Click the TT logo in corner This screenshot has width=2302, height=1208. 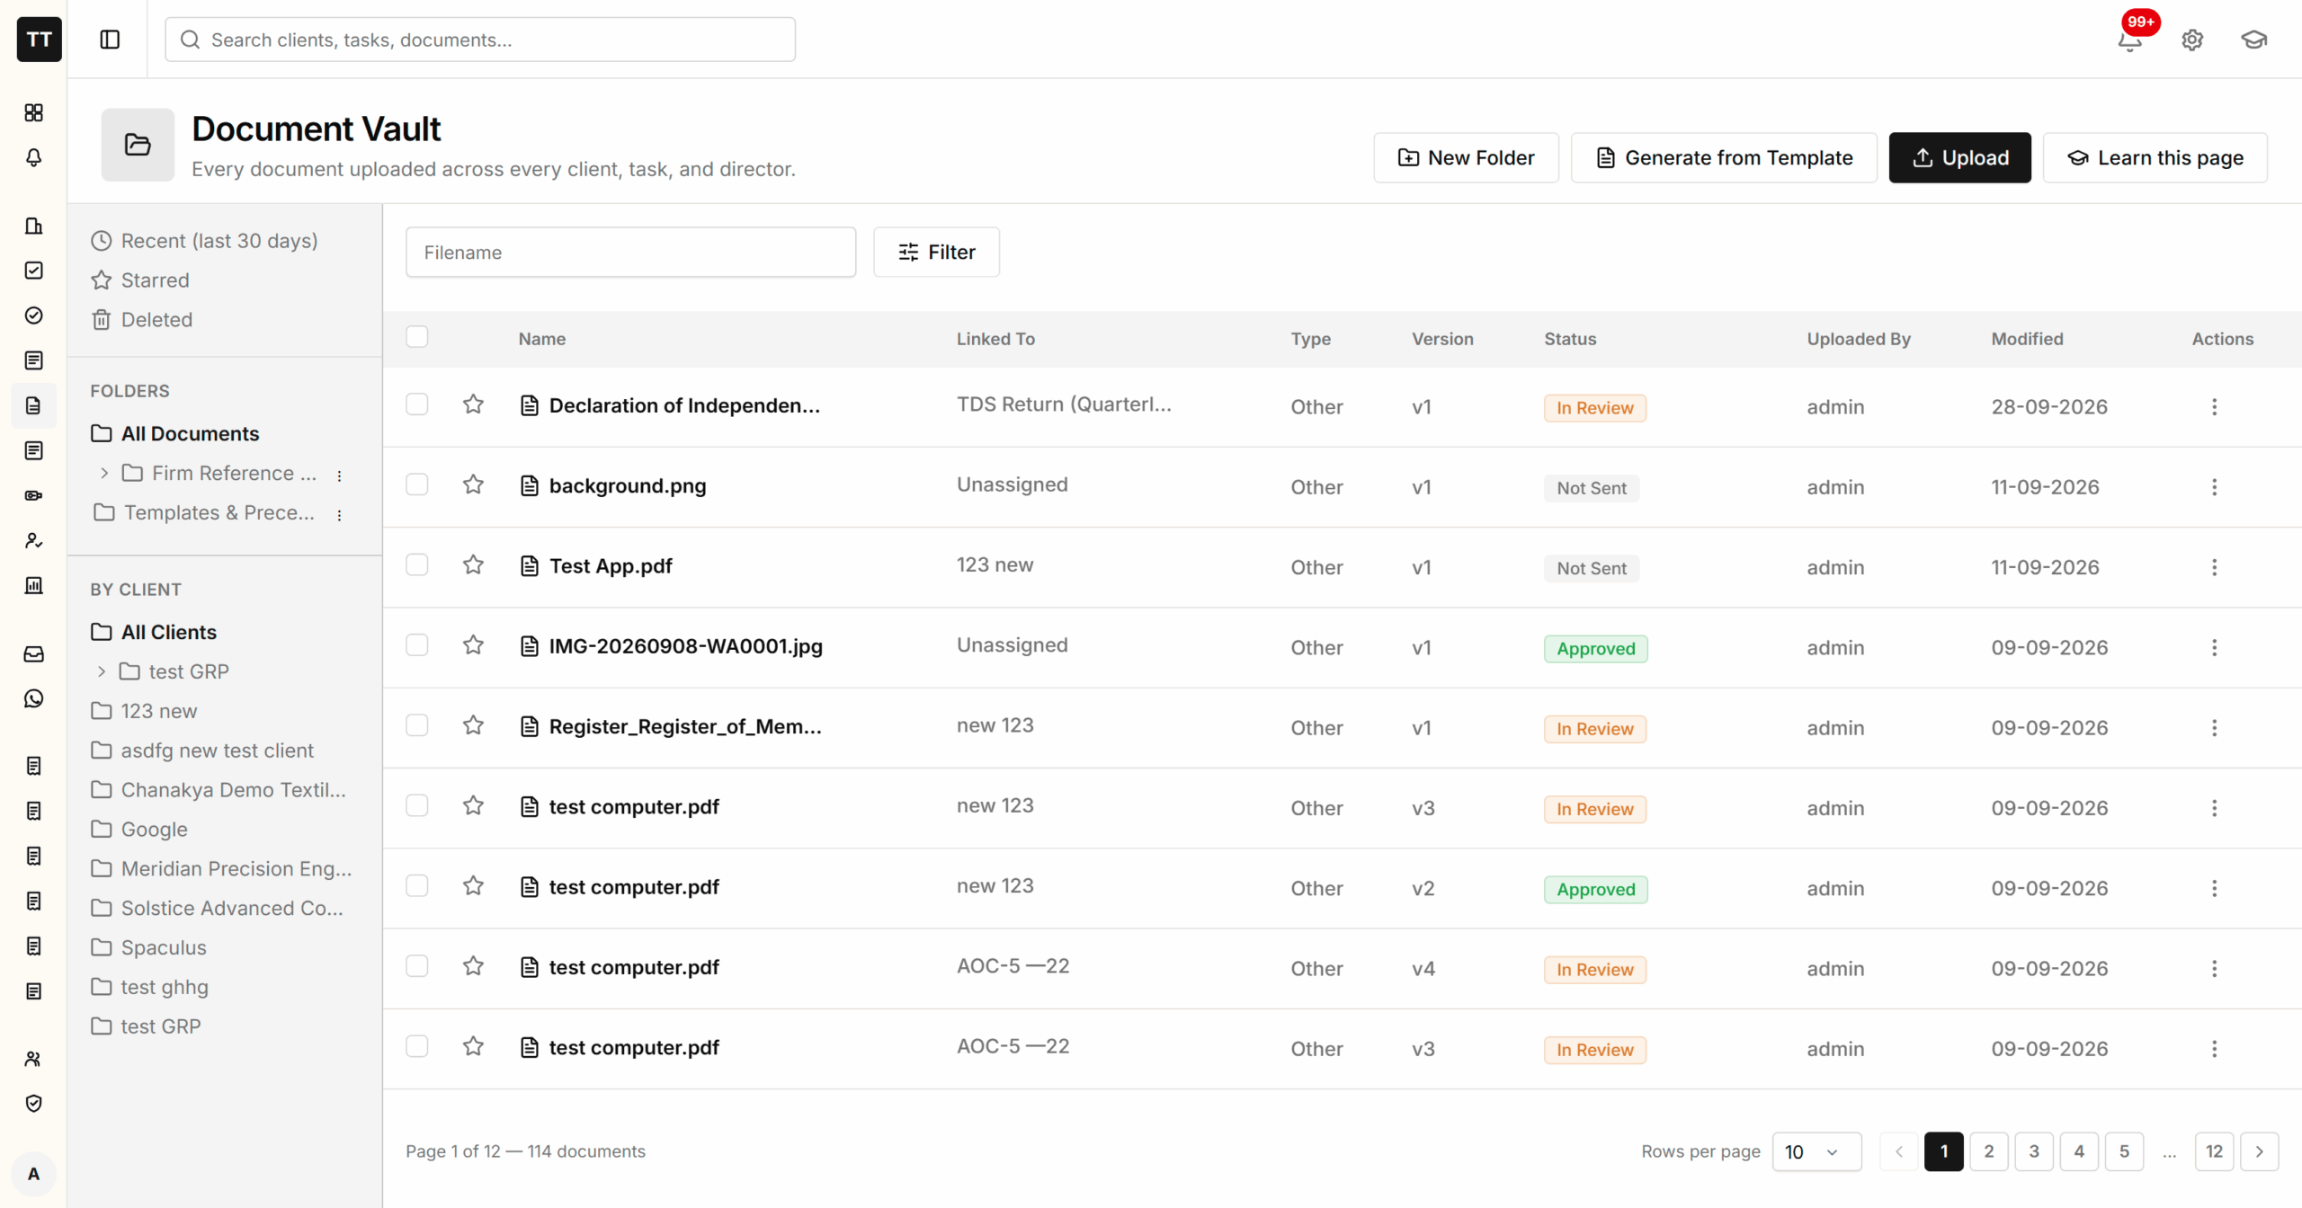tap(40, 40)
